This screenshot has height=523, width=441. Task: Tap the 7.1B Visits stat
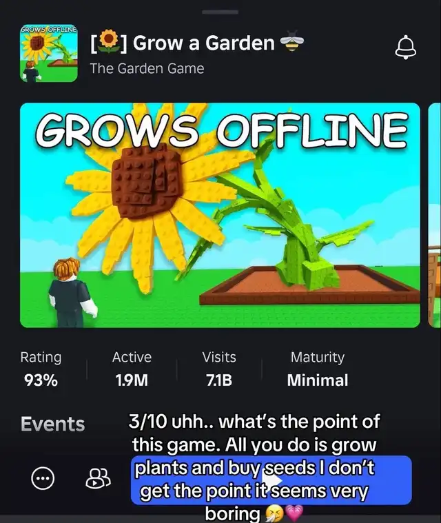coord(219,369)
